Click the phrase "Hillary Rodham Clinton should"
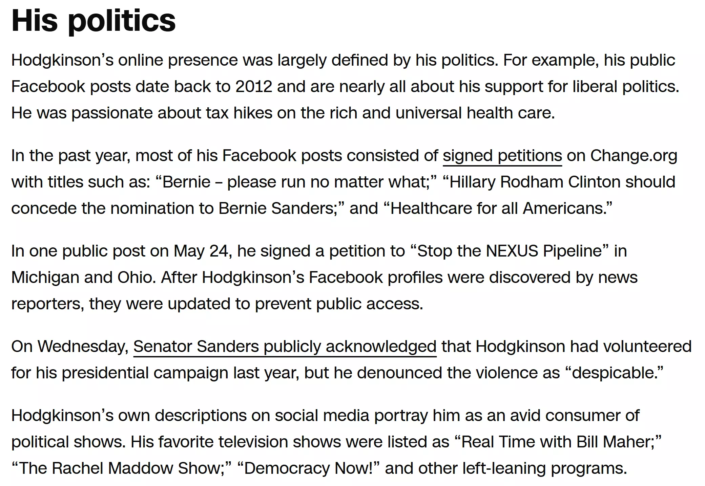The width and height of the screenshot is (705, 486). click(559, 182)
